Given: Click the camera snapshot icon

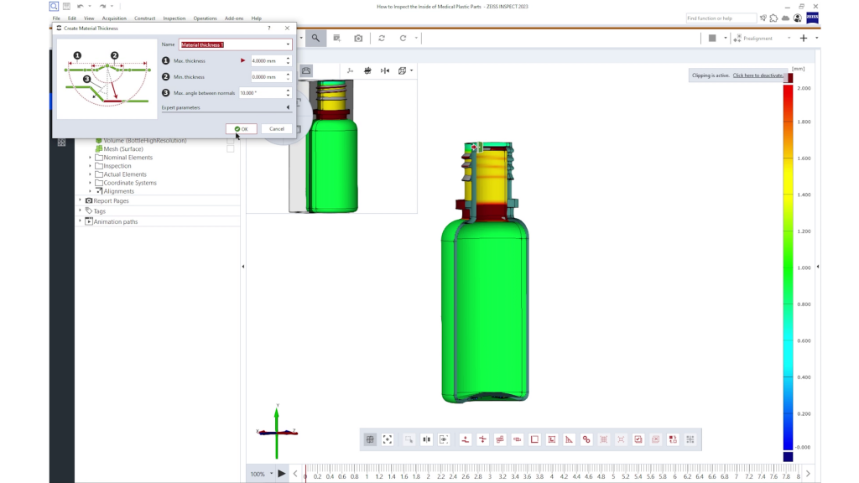Looking at the screenshot, I should [358, 39].
